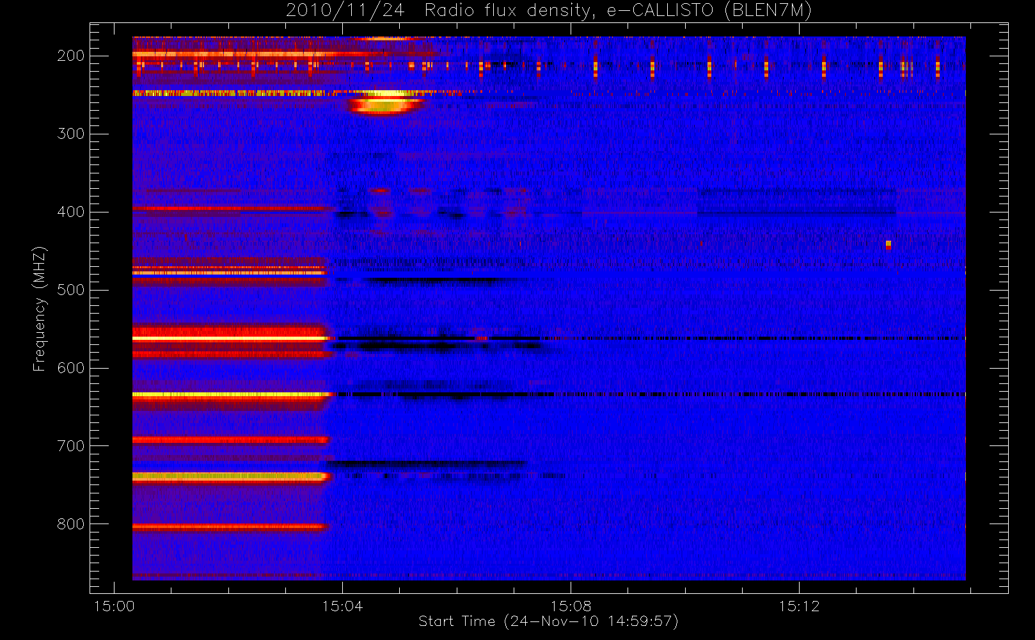Viewport: 1035px width, 640px height.
Task: Click the 700 frequency tick label
Action: point(70,446)
